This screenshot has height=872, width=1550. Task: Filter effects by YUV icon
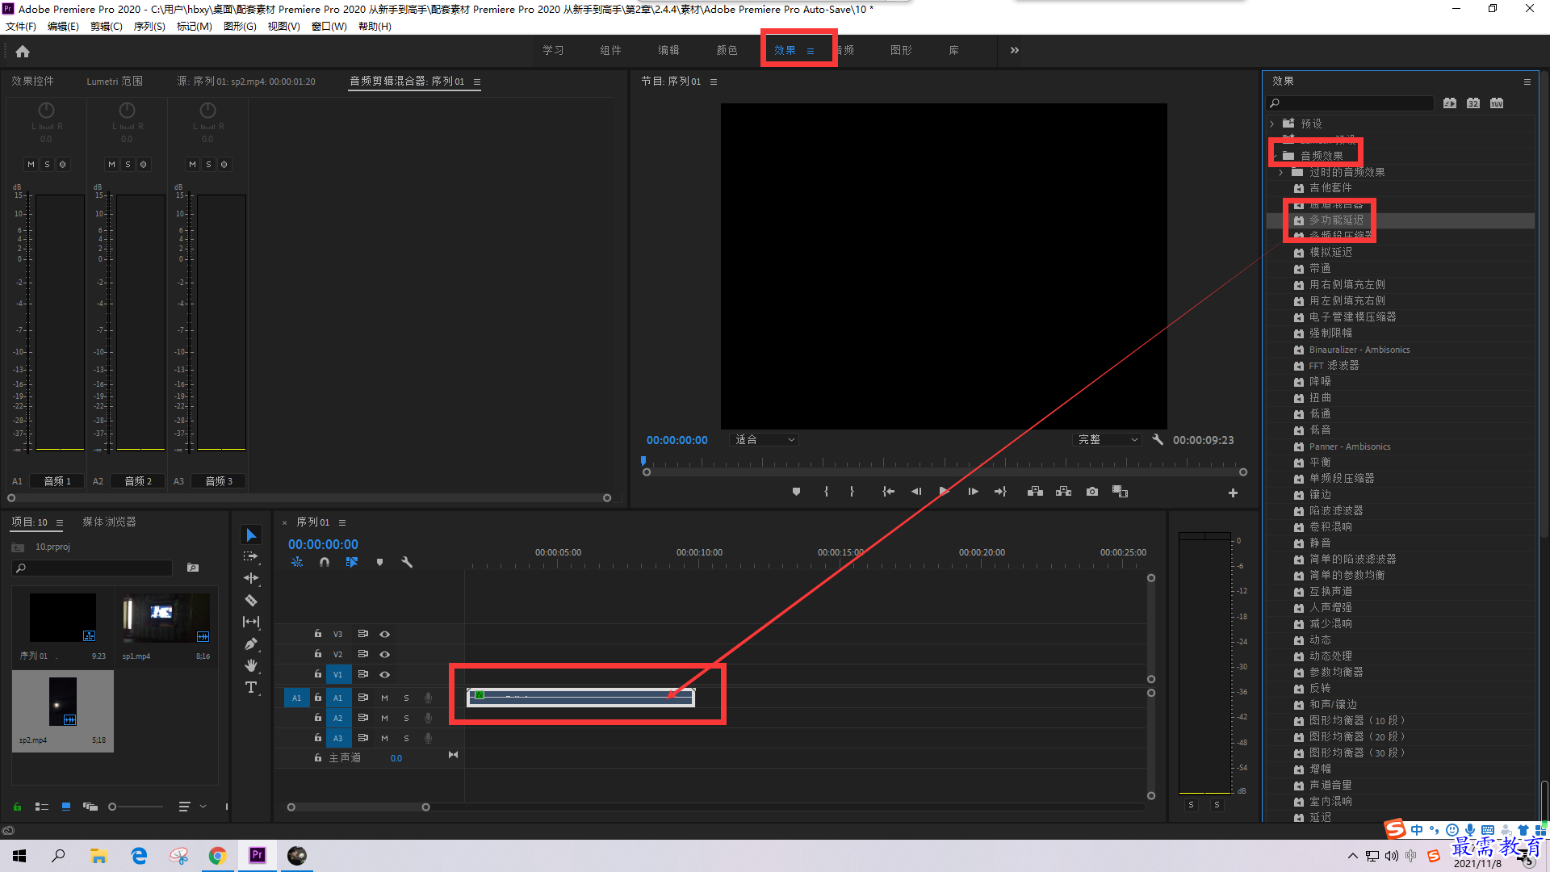coord(1497,103)
